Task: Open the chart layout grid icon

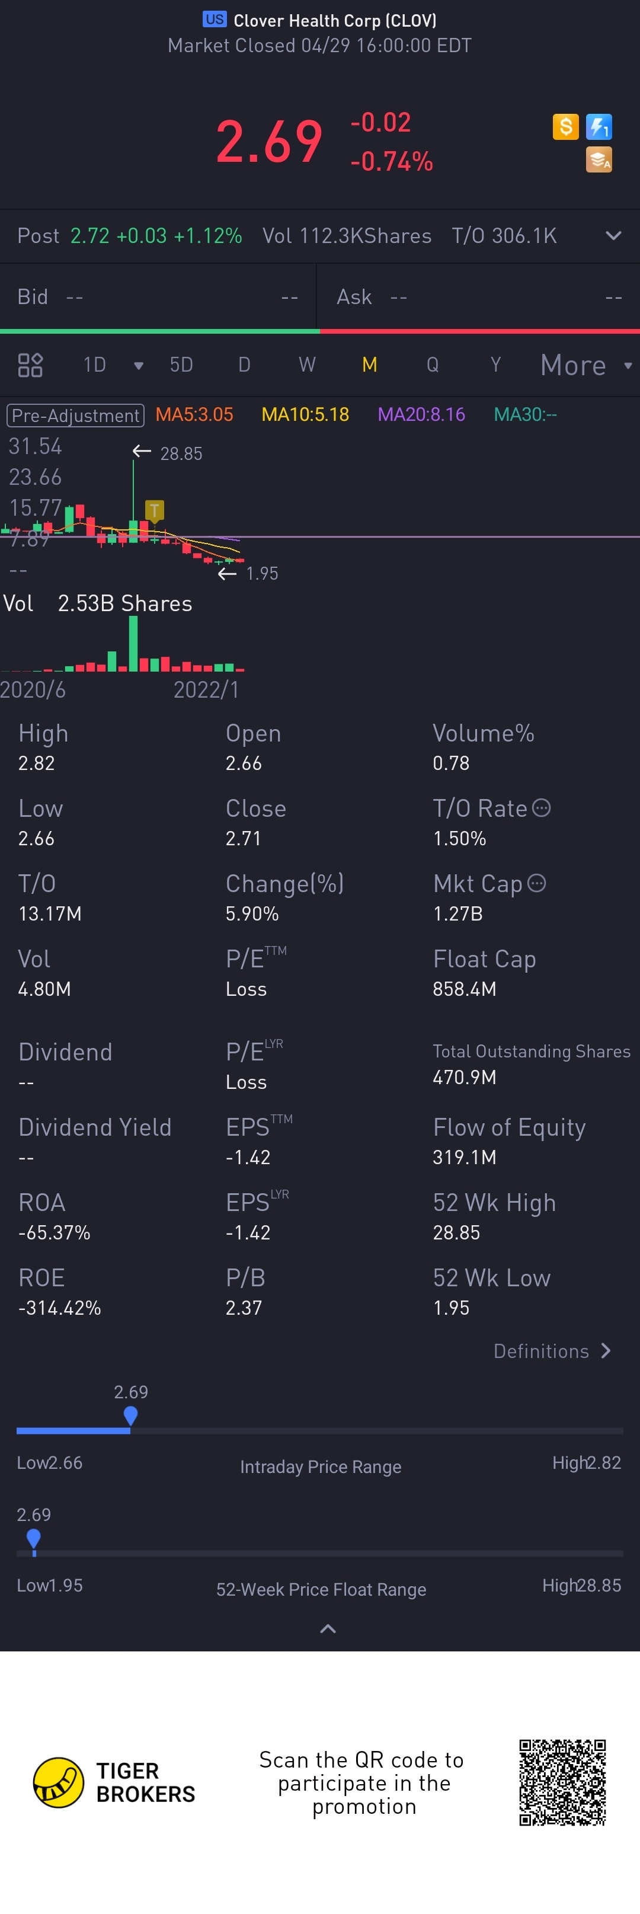Action: pyautogui.click(x=30, y=365)
